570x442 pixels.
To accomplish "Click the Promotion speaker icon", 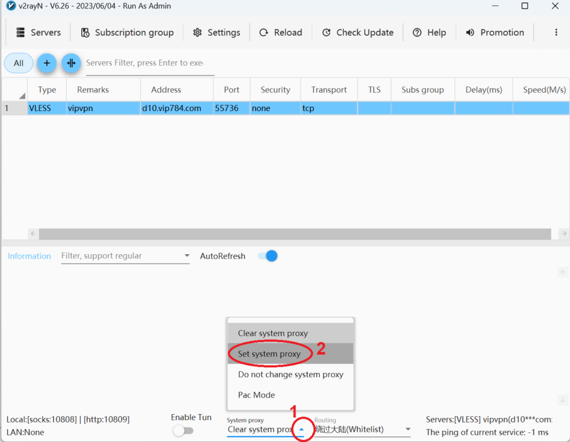I will [x=470, y=32].
